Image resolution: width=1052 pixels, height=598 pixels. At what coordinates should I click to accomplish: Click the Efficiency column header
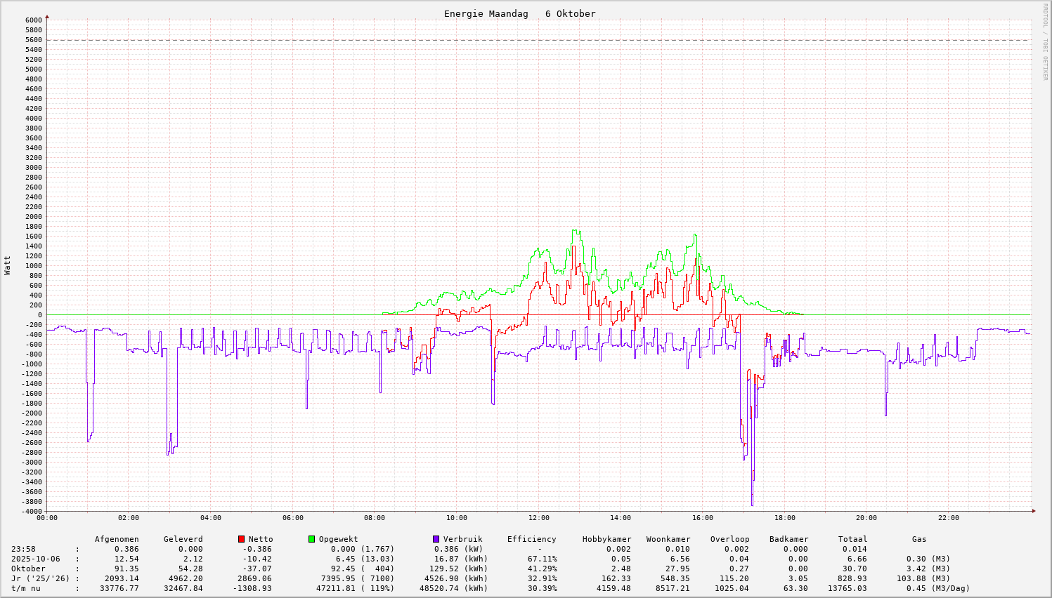(x=531, y=539)
